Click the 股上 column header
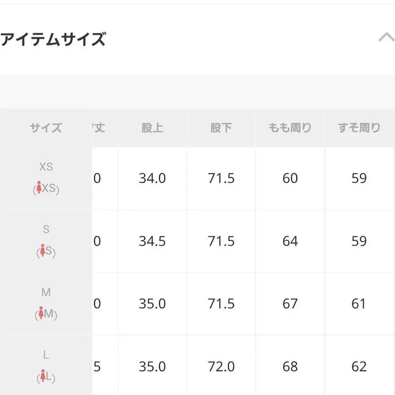395x395 pixels. [152, 128]
